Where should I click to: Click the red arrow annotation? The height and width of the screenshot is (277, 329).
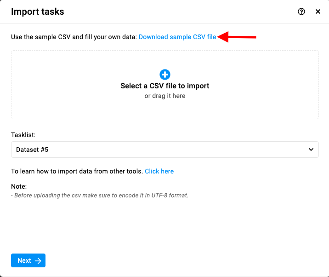tap(237, 37)
